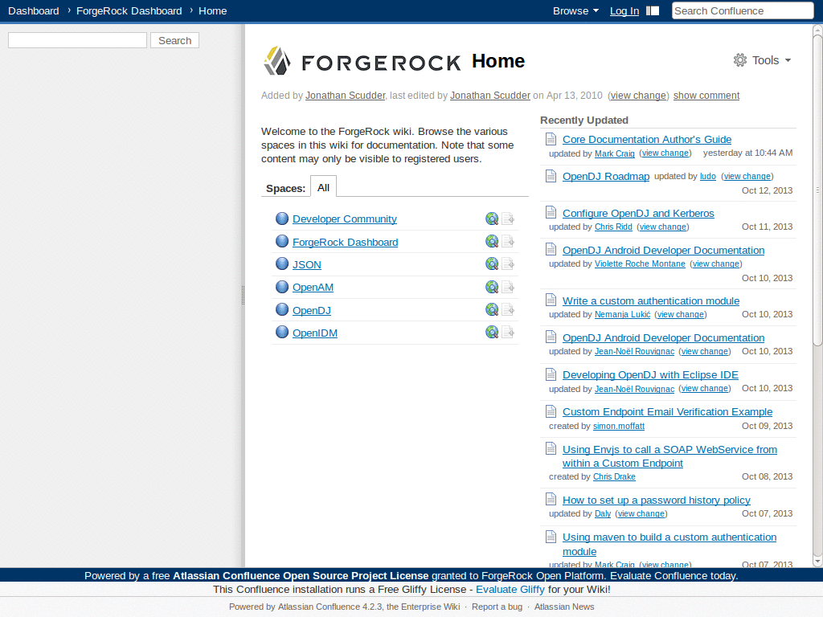Click page icon next to Custom Endpoint Email Verification Example
Screen dimensions: 823x617
[551, 411]
